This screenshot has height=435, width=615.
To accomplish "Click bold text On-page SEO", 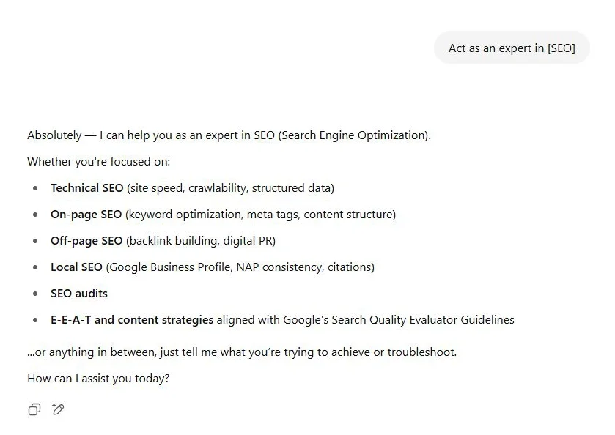I will pos(86,215).
